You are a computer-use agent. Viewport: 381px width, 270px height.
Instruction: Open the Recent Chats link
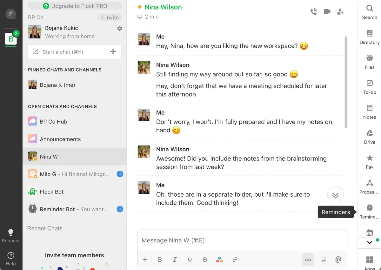(x=45, y=228)
